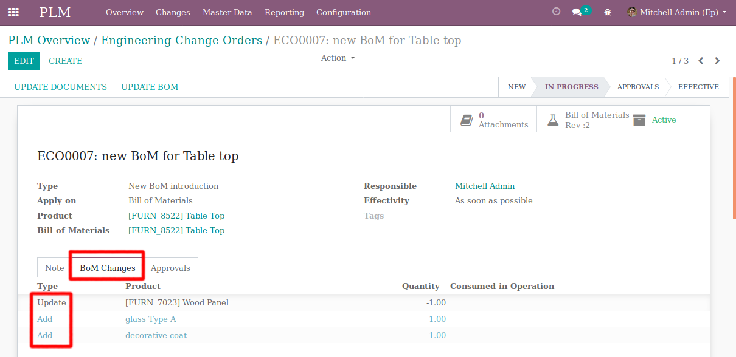
Task: Open the Reporting menu
Action: click(285, 12)
